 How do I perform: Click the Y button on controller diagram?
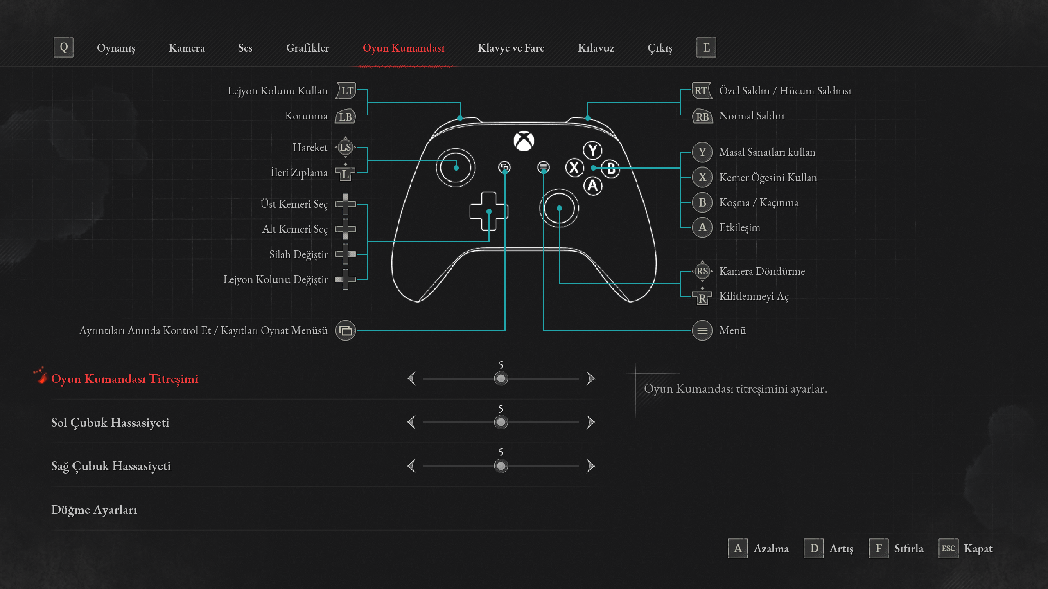(x=592, y=151)
